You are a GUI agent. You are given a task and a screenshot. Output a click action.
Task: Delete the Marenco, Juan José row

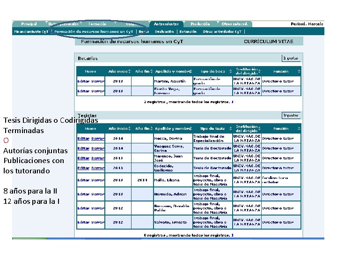pos(98,158)
